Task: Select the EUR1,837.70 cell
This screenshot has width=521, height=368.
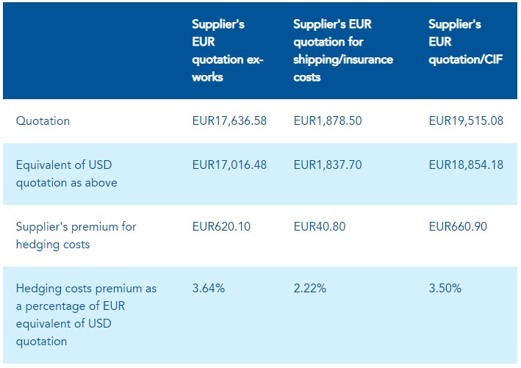Action: click(x=328, y=165)
